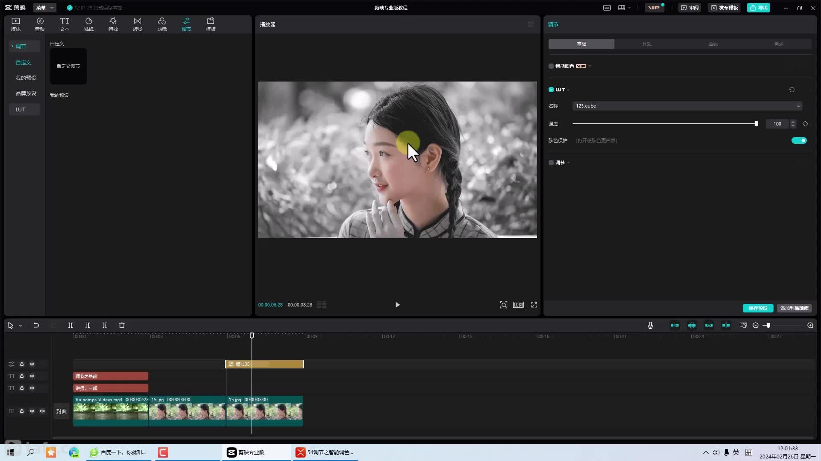
Task: Click the undo arrow in timeline toolbar
Action: click(36, 325)
